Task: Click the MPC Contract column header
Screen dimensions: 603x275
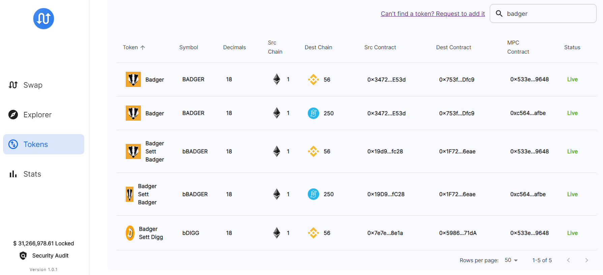Action: [x=518, y=47]
